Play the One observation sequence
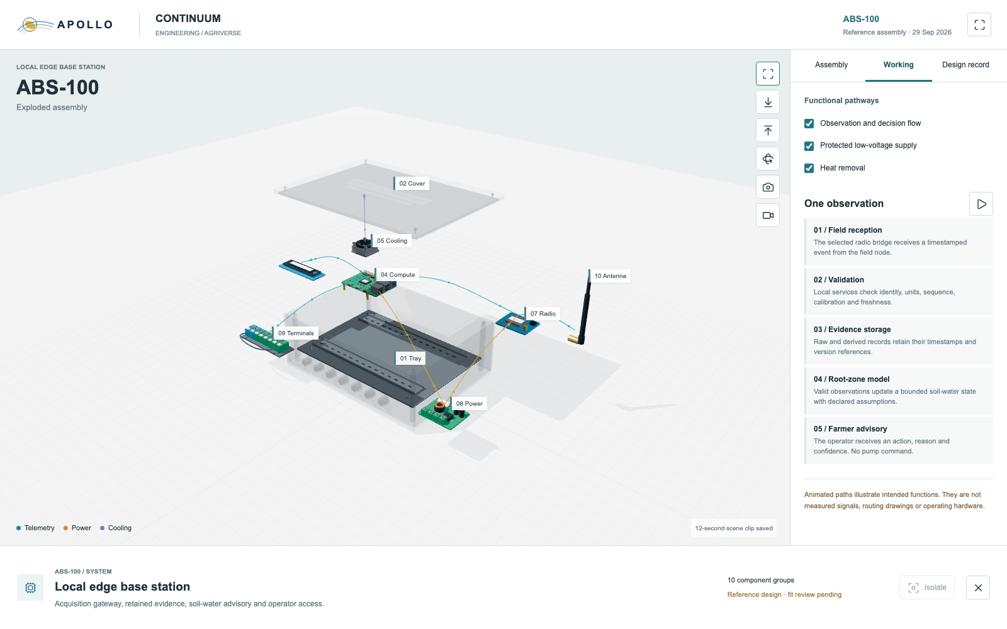Viewport: 1007px width, 629px height. click(x=981, y=204)
